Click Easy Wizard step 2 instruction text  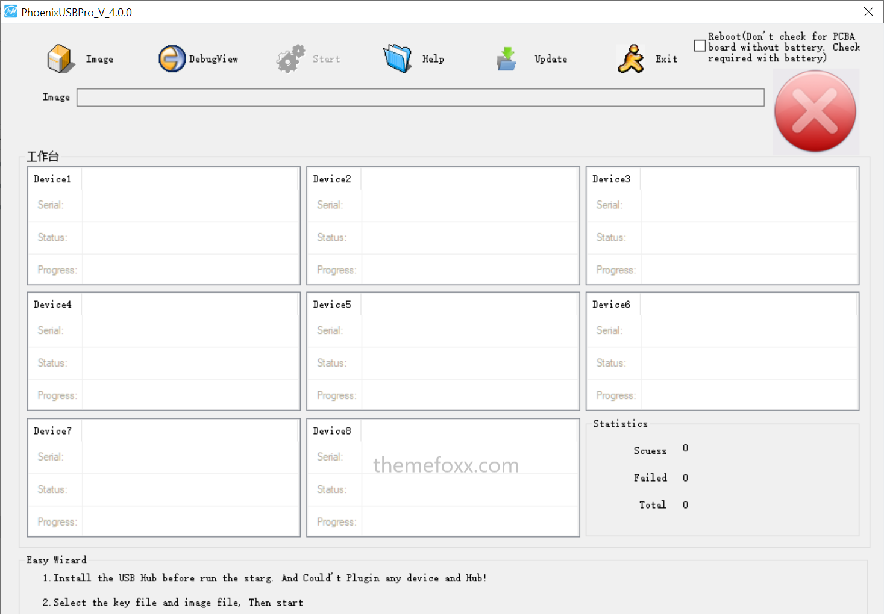pyautogui.click(x=173, y=603)
